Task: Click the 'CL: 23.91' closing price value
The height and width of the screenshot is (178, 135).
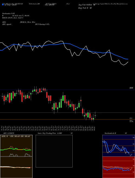Action: [x=50, y=5]
